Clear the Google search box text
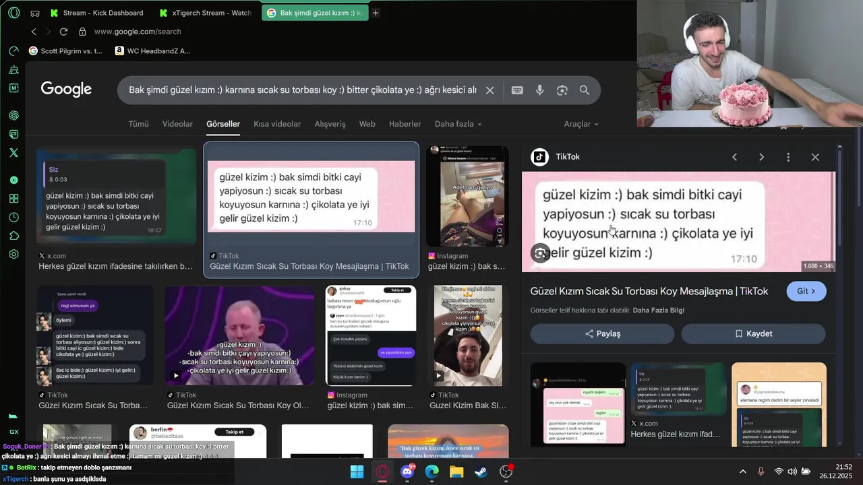This screenshot has height=485, width=863. click(490, 90)
